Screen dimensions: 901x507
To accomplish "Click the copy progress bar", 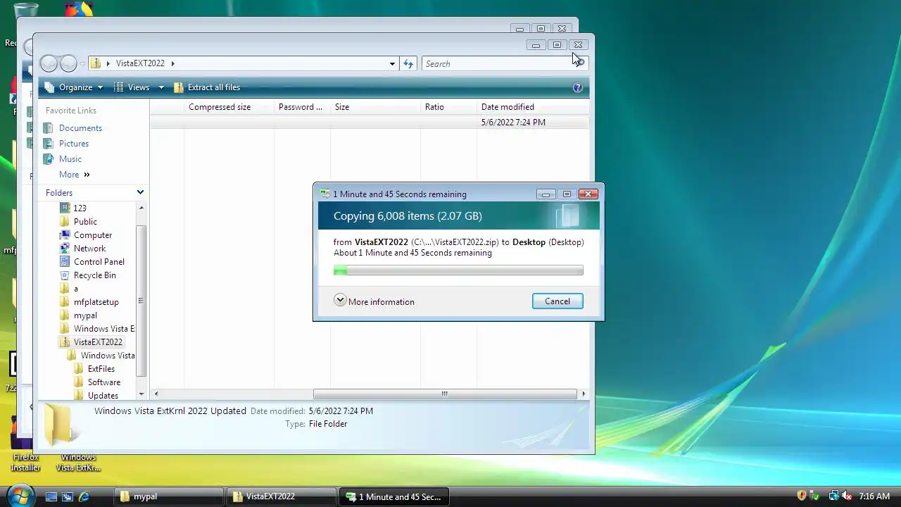I will click(x=458, y=270).
